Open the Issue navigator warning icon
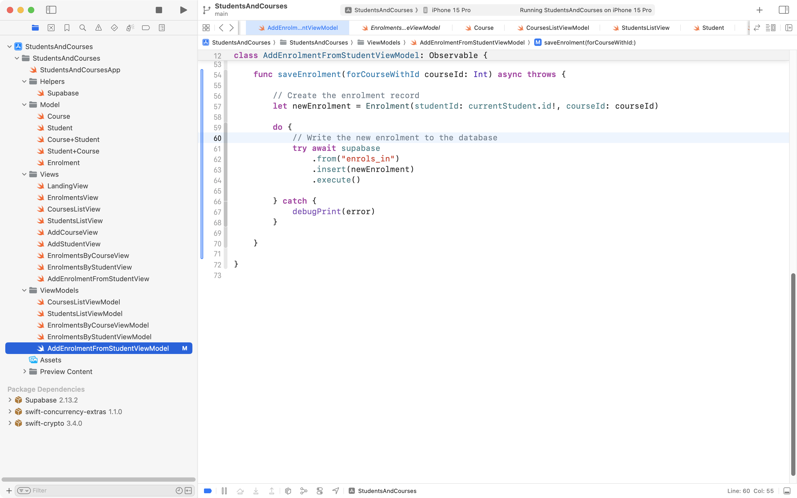The width and height of the screenshot is (797, 498). (x=98, y=28)
